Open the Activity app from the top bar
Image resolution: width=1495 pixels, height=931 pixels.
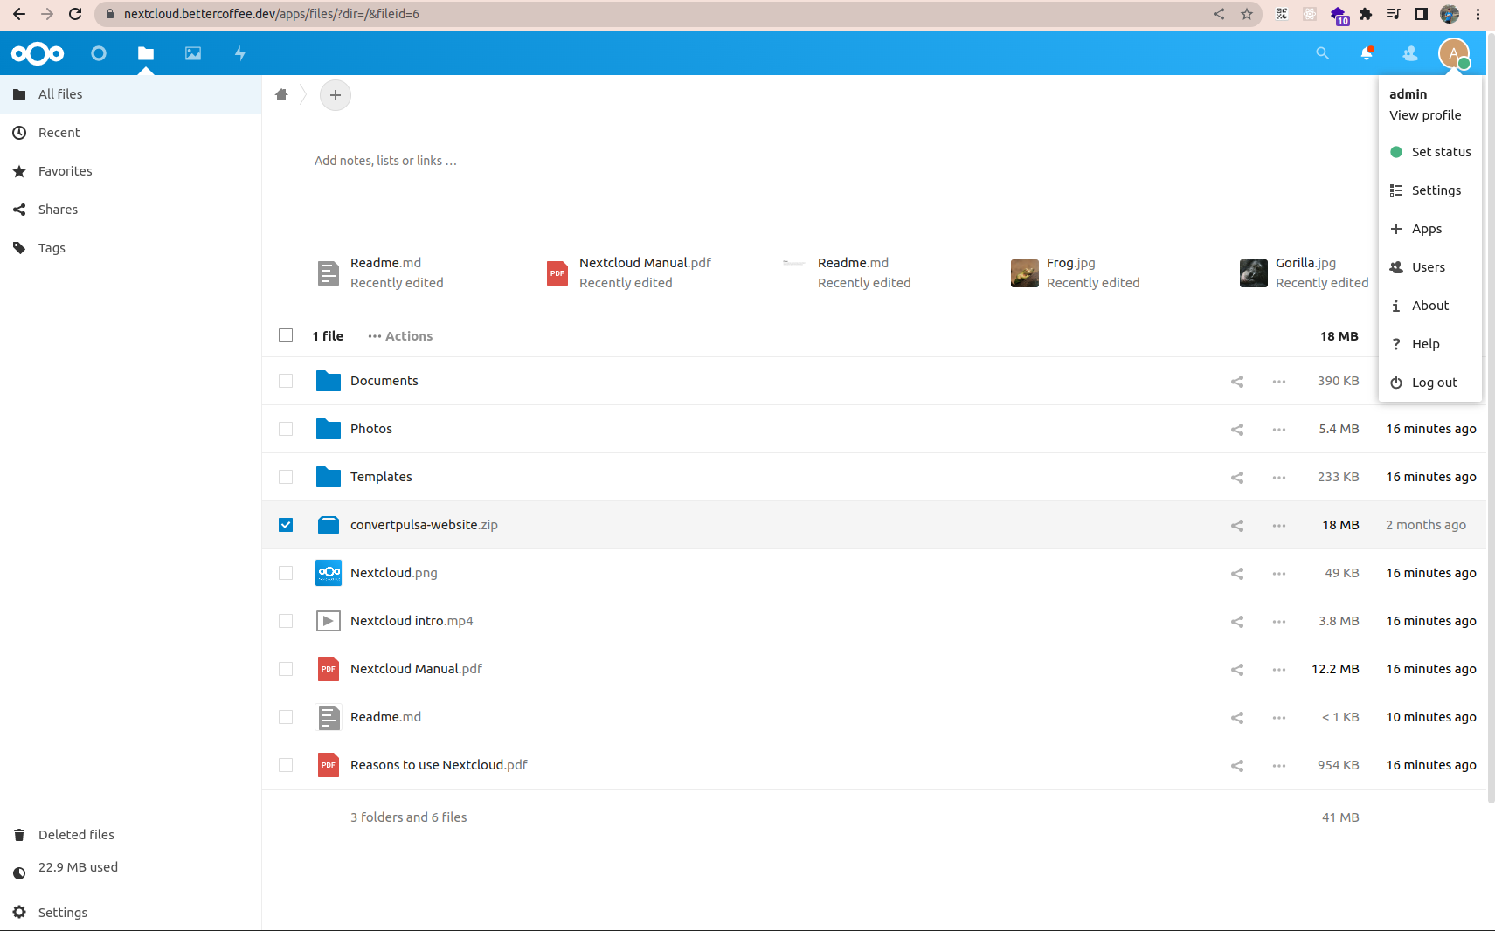coord(239,53)
